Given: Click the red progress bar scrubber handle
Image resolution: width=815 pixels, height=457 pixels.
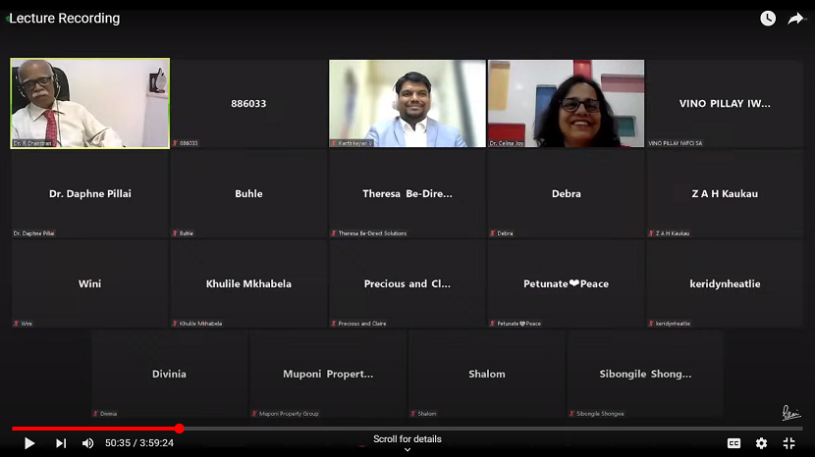Looking at the screenshot, I should pos(180,429).
